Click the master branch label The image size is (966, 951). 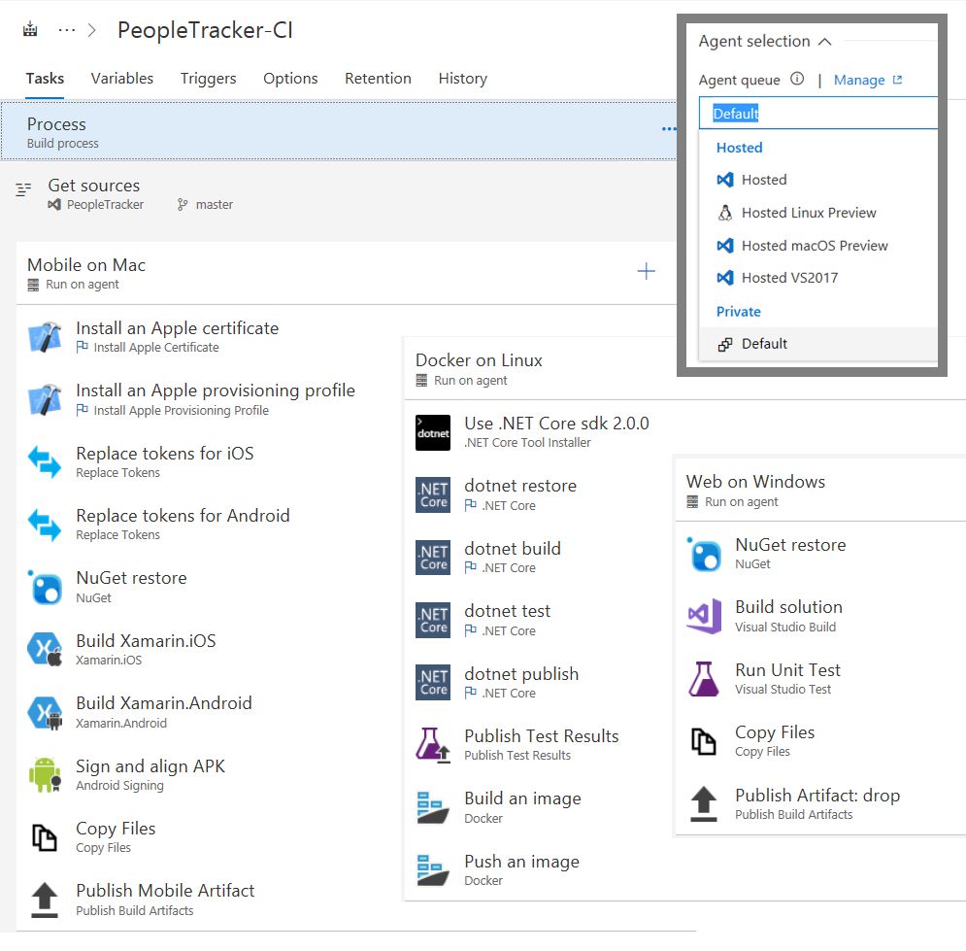pos(214,205)
